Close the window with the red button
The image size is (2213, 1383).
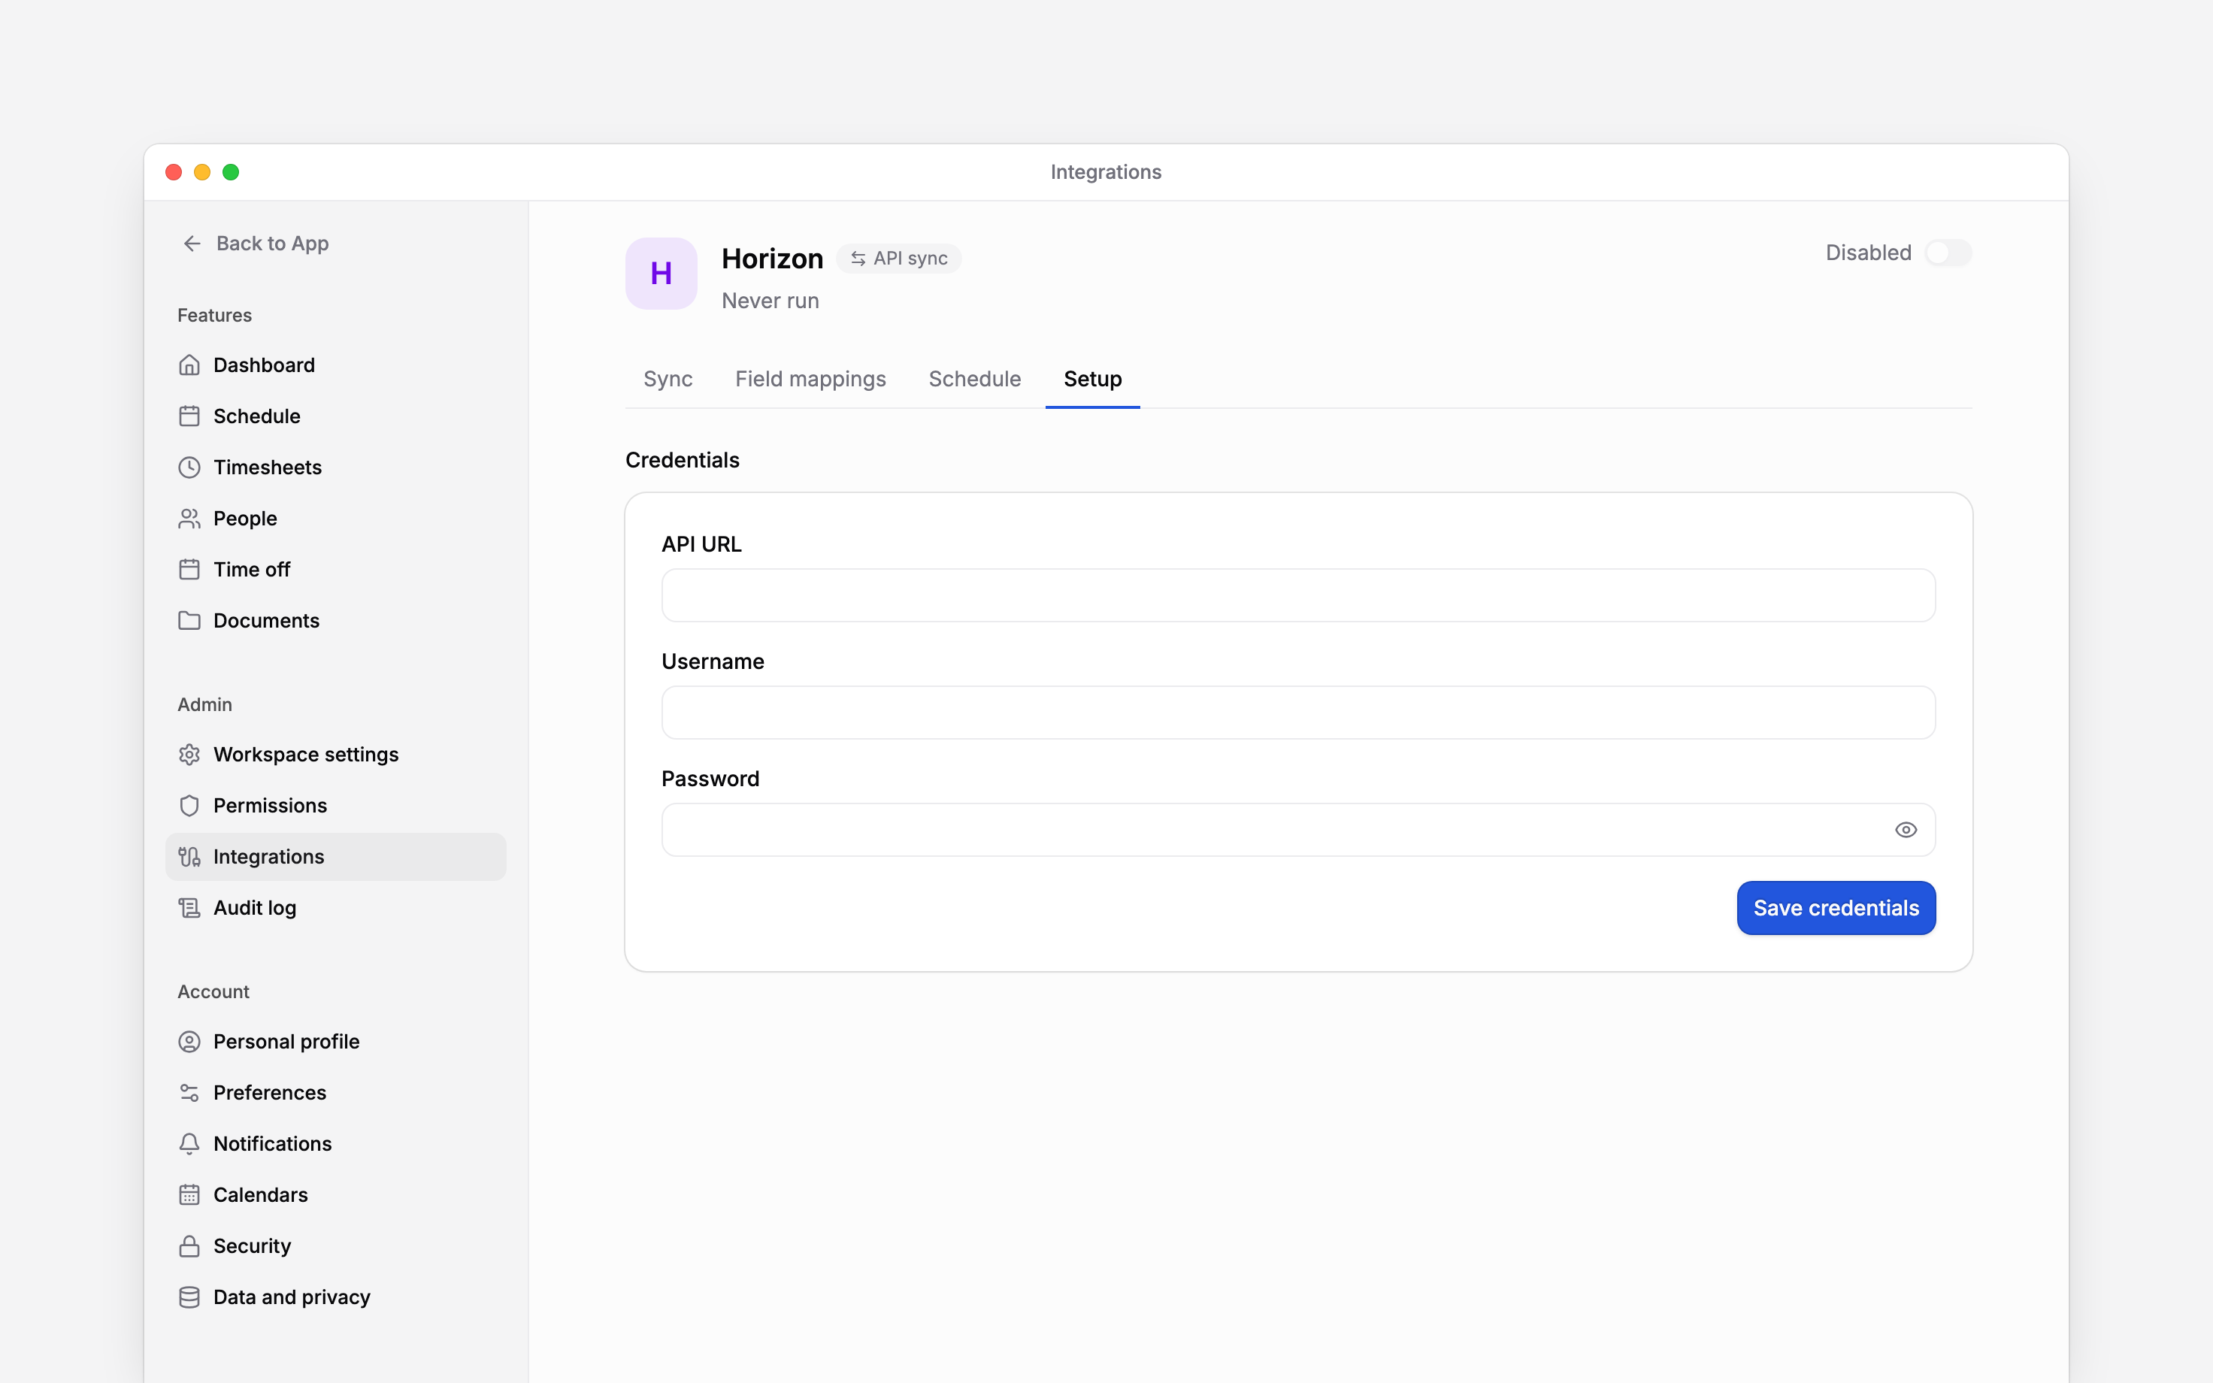click(174, 172)
